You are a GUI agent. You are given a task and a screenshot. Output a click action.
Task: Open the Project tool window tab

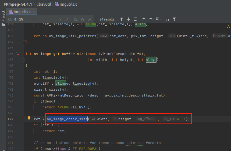pos(3,16)
